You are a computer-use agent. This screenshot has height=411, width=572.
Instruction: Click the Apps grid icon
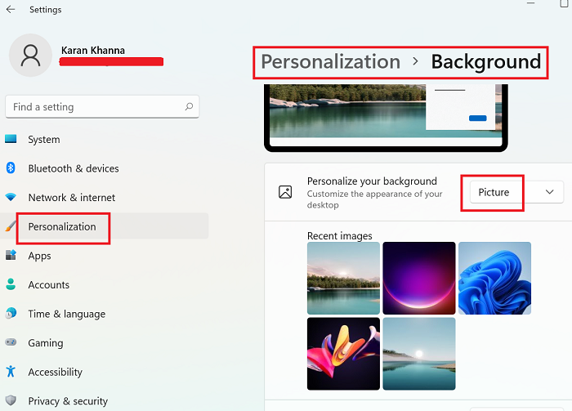pos(11,256)
